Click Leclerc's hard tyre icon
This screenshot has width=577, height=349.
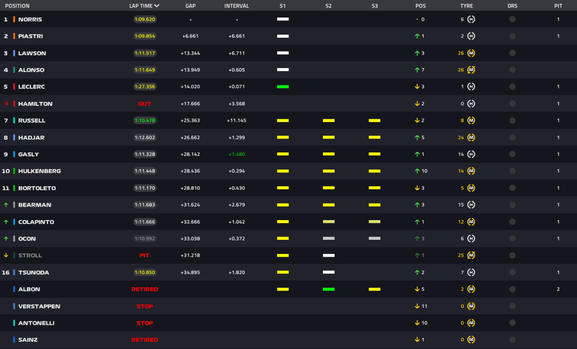pyautogui.click(x=471, y=87)
